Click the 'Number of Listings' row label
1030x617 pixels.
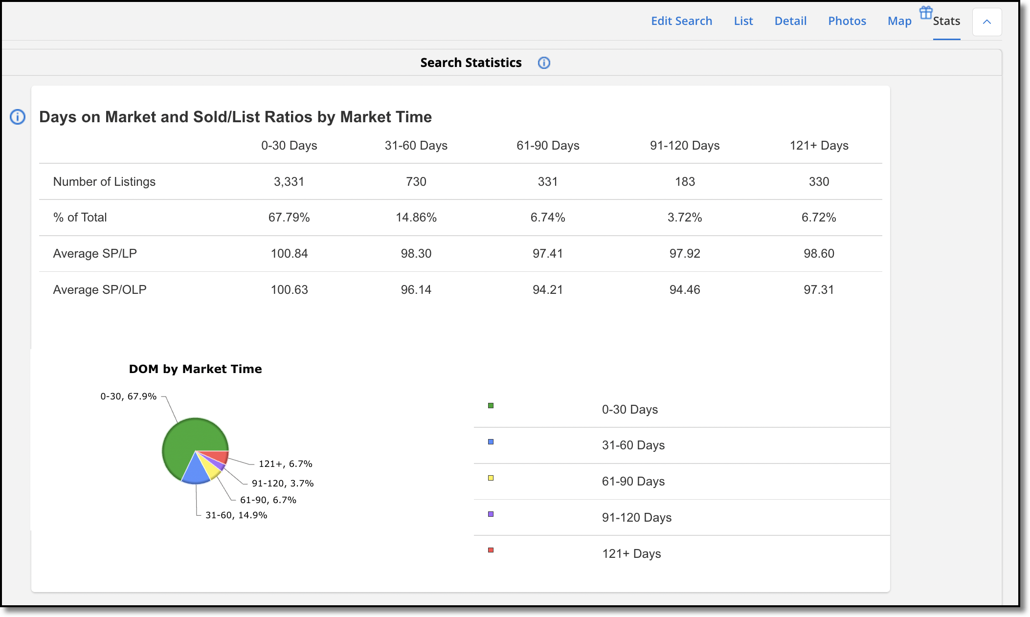(x=104, y=182)
